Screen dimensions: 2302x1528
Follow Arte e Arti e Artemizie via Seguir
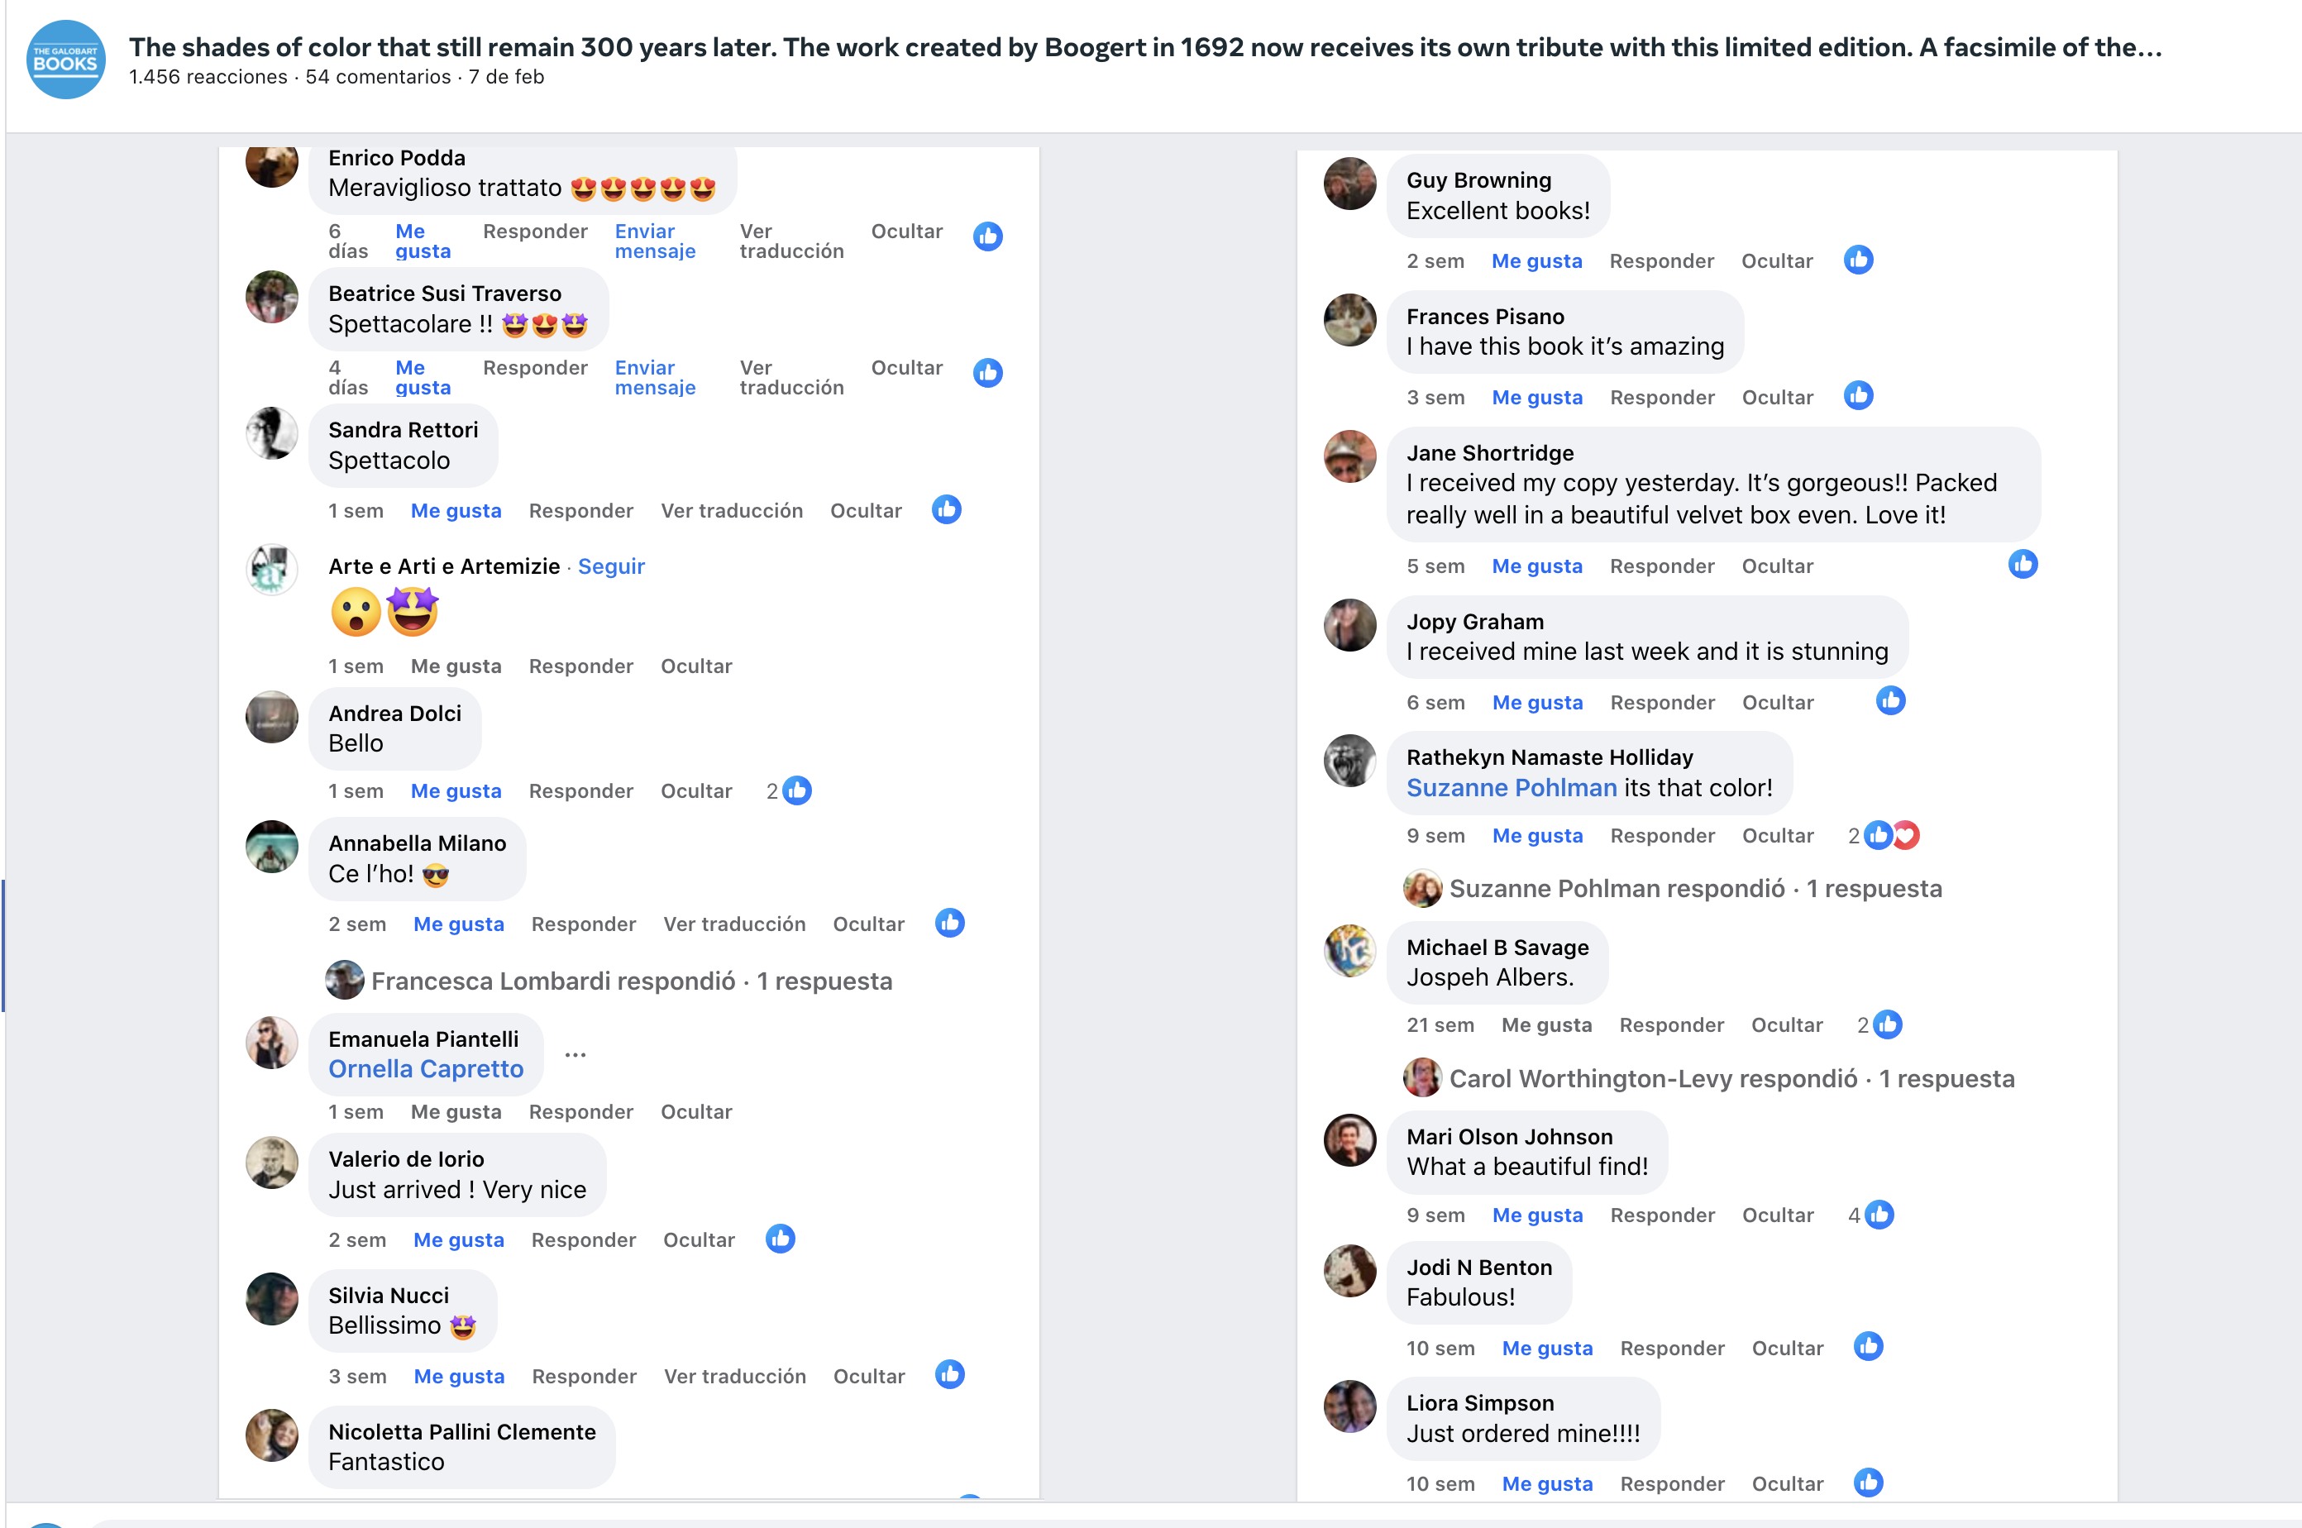pyautogui.click(x=611, y=566)
